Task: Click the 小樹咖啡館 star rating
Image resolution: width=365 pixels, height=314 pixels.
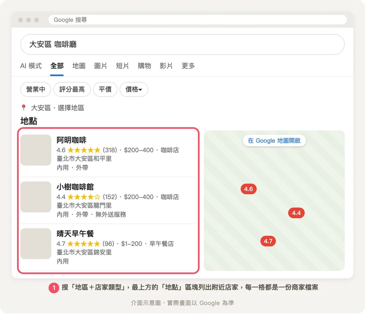Action: coord(84,197)
